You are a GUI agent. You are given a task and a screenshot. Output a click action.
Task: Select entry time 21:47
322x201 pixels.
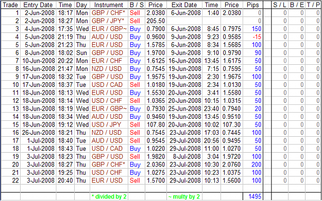pos(65,69)
